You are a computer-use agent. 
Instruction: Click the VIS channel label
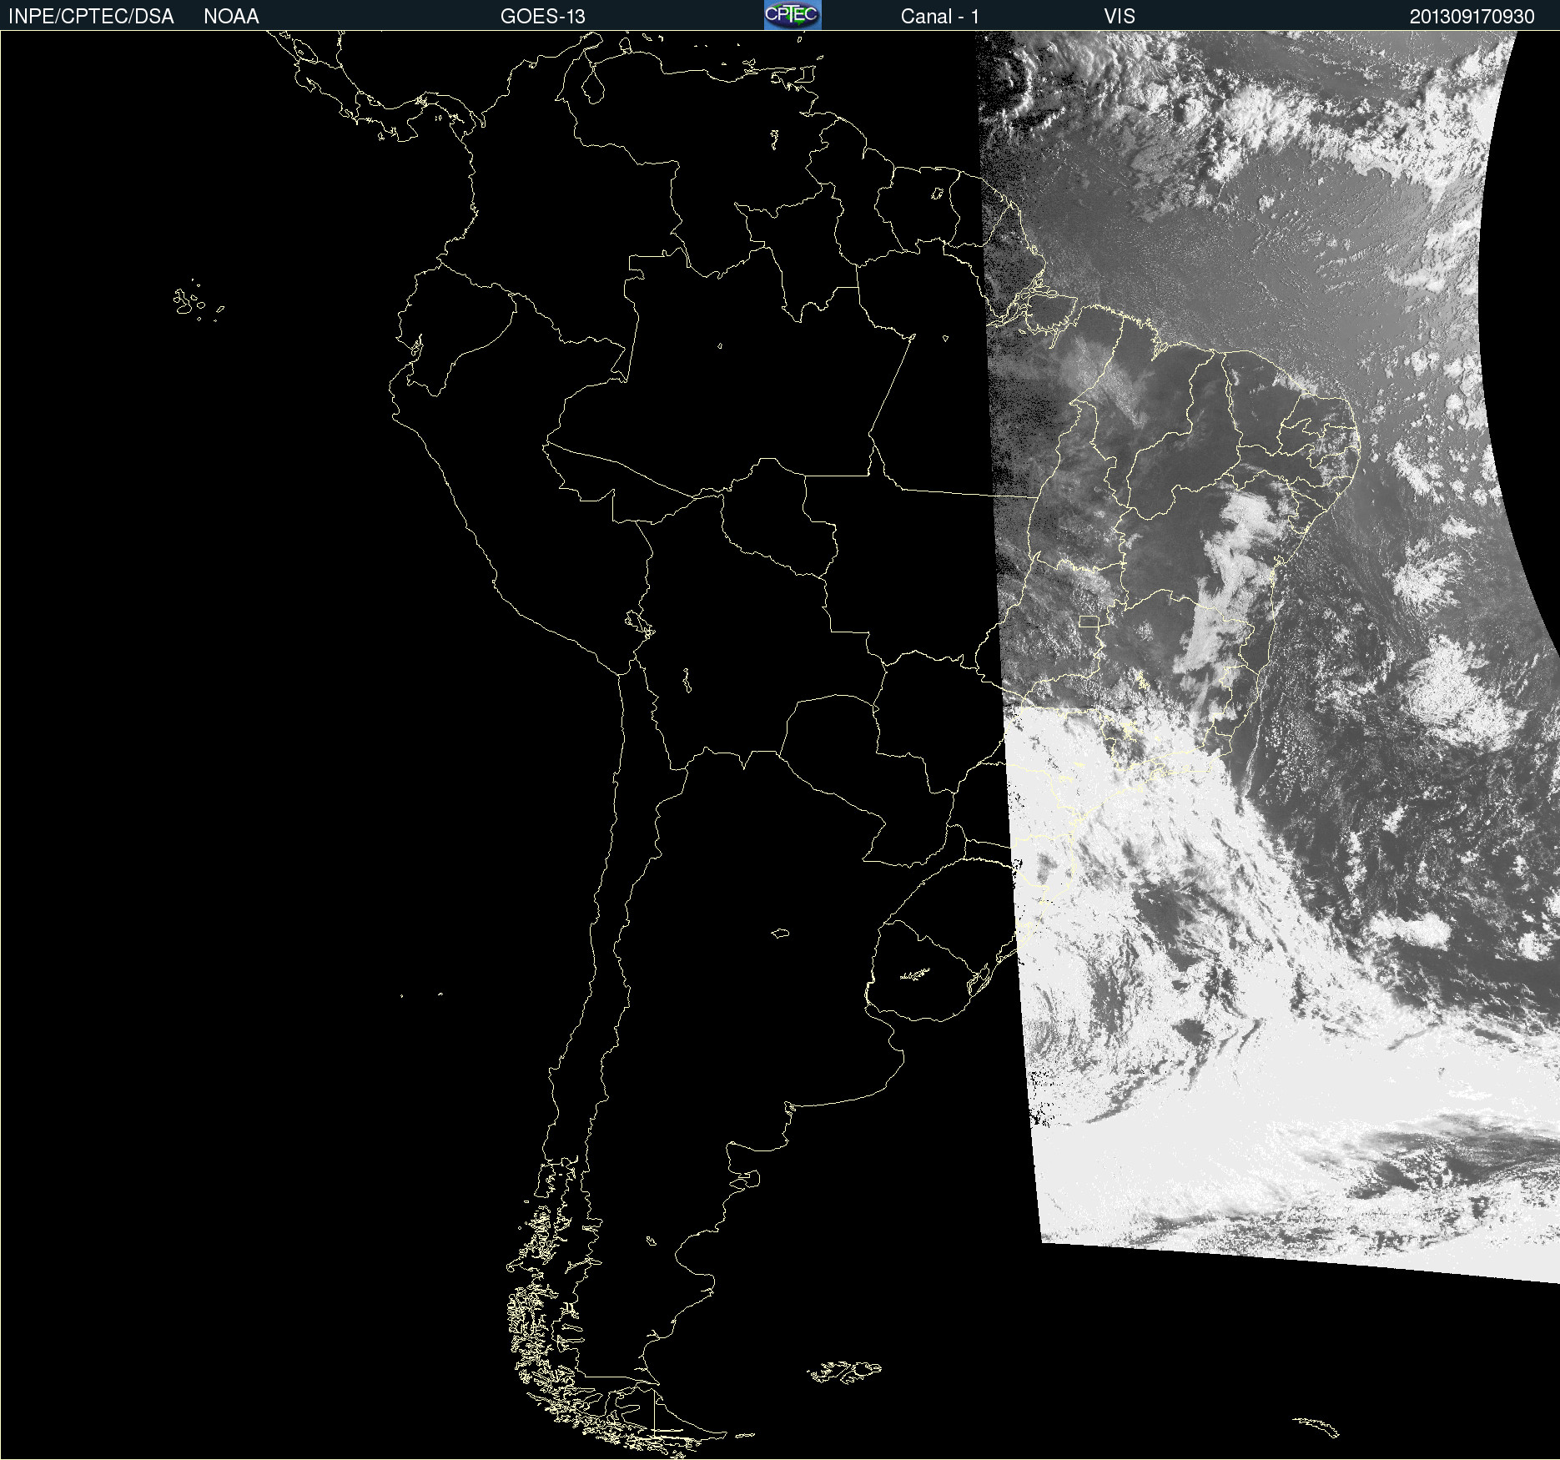click(1120, 17)
